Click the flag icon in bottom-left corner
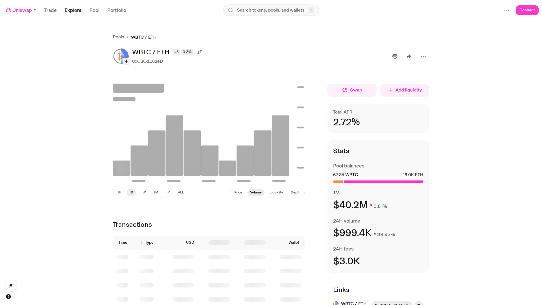This screenshot has width=542, height=305. click(11, 286)
